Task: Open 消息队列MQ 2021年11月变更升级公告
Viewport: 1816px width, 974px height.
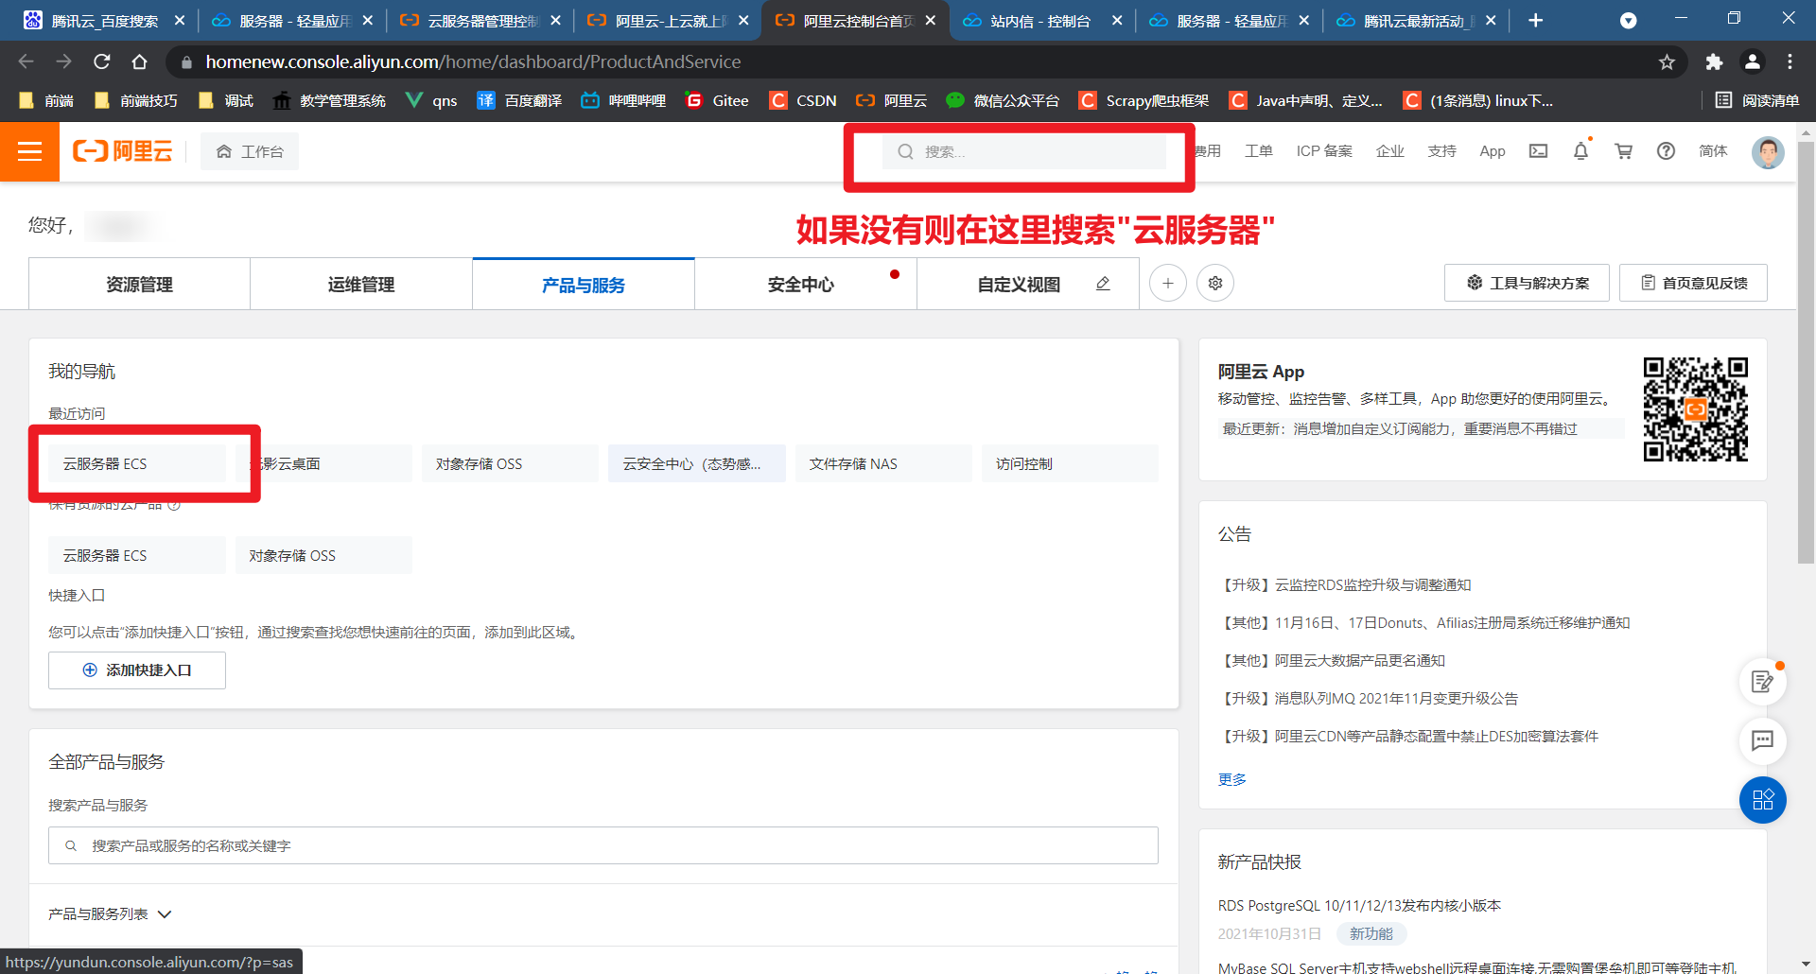Action: (1368, 699)
